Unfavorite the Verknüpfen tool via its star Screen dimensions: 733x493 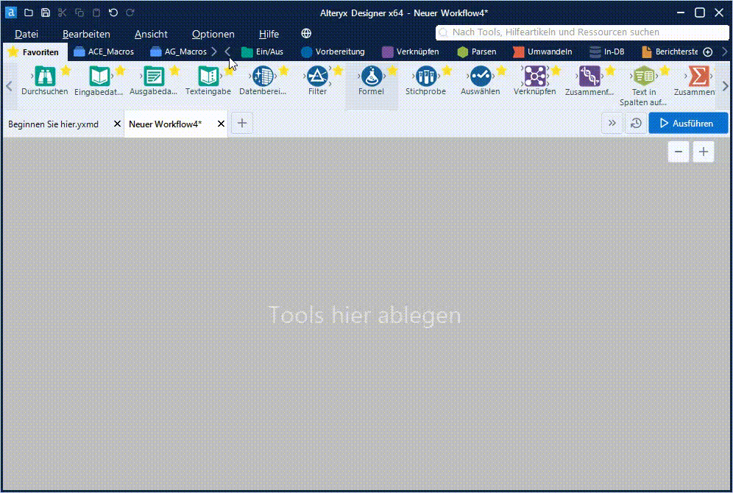point(556,70)
